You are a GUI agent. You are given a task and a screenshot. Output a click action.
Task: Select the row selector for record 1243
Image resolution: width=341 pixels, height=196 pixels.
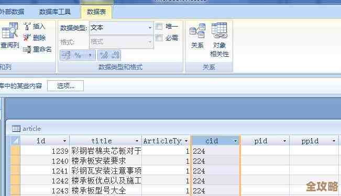pos(15,191)
